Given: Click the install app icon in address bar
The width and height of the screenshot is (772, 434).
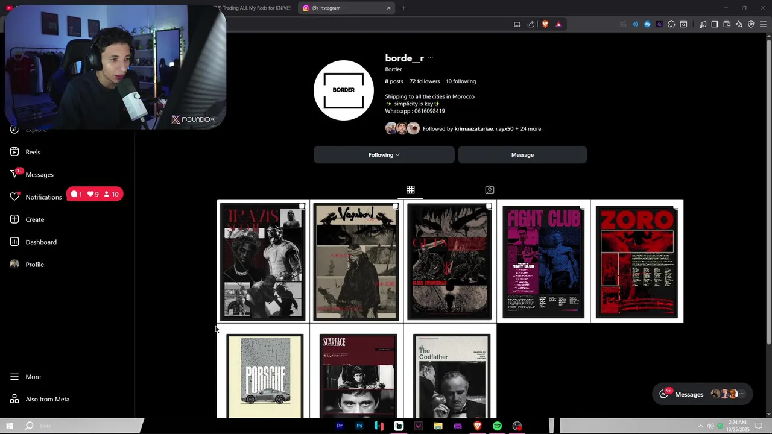Looking at the screenshot, I should click(517, 24).
